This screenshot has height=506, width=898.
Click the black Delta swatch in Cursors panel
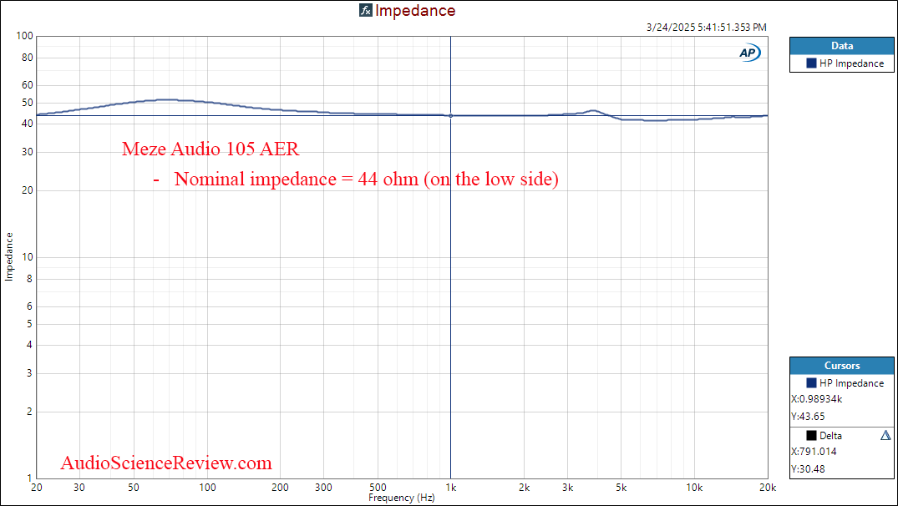(x=811, y=436)
